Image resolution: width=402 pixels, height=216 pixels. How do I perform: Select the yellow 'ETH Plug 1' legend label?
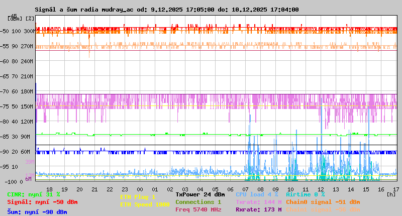pos(138,197)
